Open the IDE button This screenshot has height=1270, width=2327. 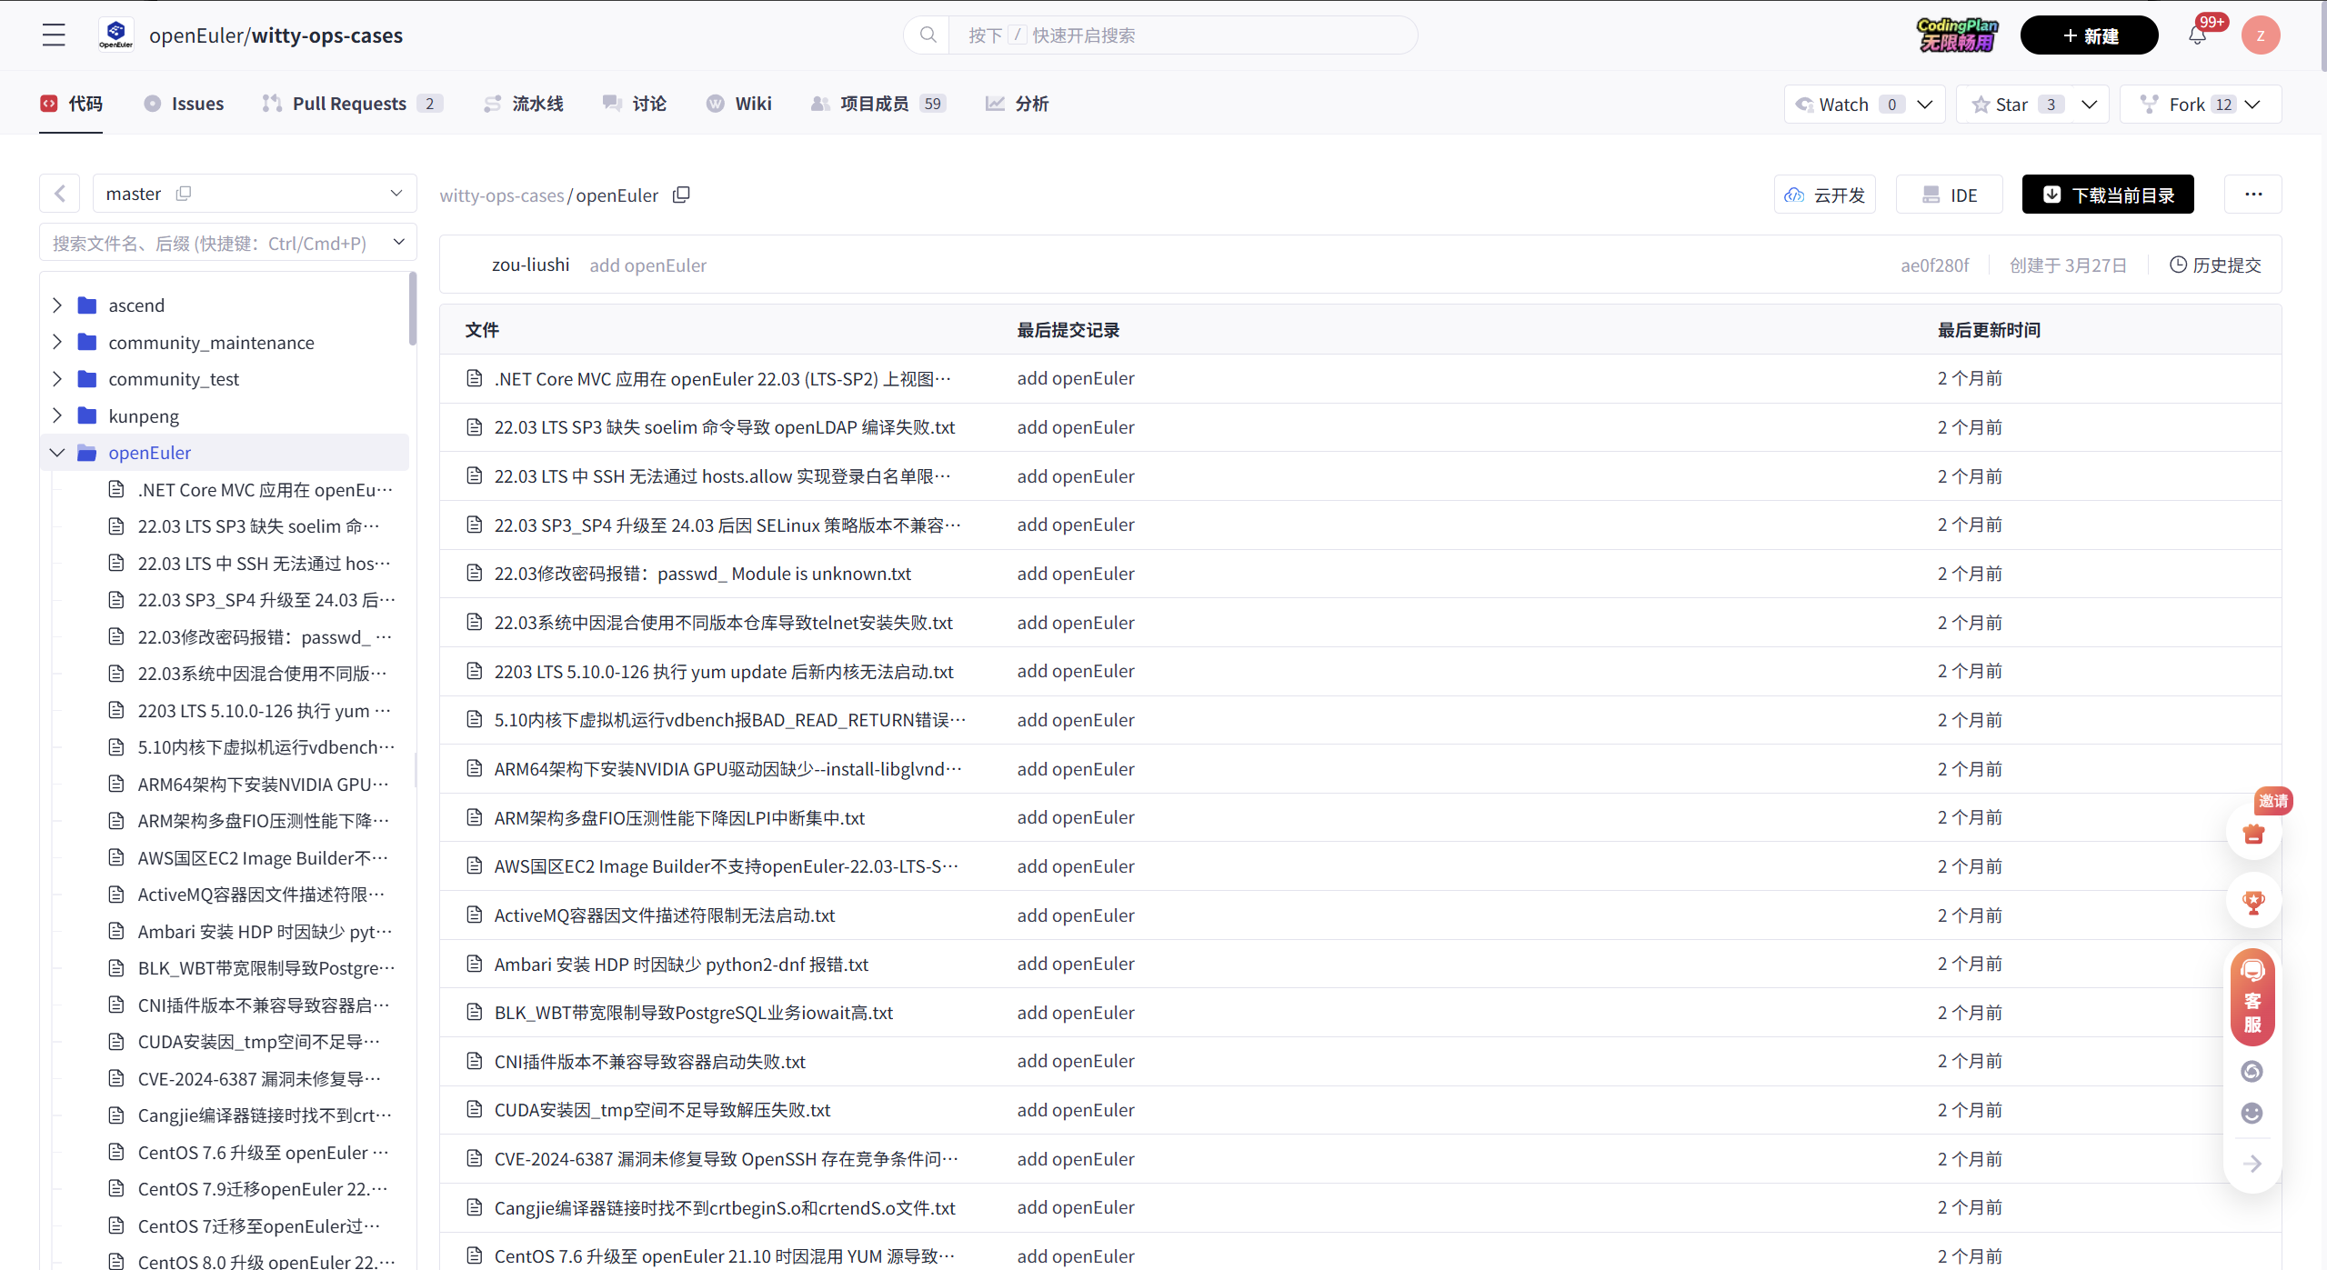pyautogui.click(x=1949, y=195)
